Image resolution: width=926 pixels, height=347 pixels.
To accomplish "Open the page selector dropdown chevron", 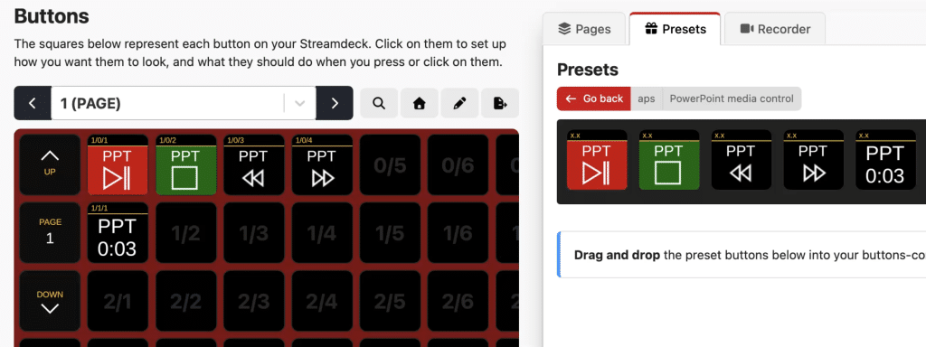I will 300,103.
